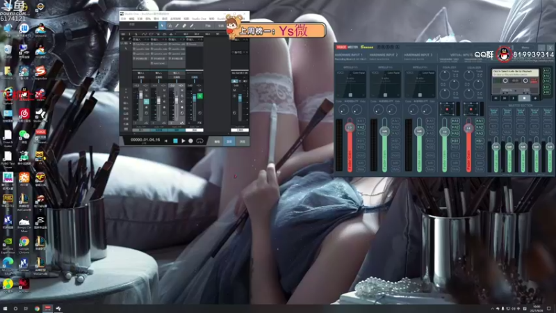Screen dimensions: 556x313
Task: Mute the first Studio One mixer channel
Action: point(147,90)
